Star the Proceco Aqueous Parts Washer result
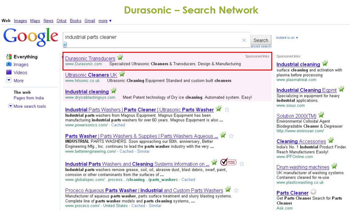The width and height of the screenshot is (350, 211). pos(236,190)
